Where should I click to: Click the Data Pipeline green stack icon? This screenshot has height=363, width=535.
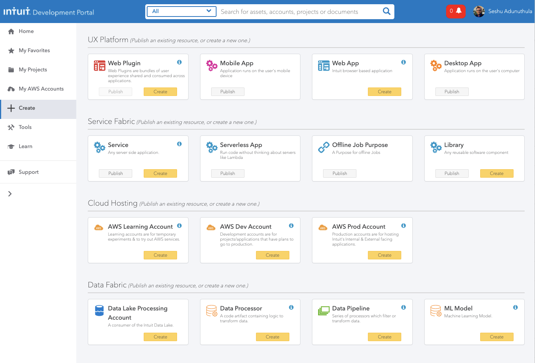click(324, 311)
